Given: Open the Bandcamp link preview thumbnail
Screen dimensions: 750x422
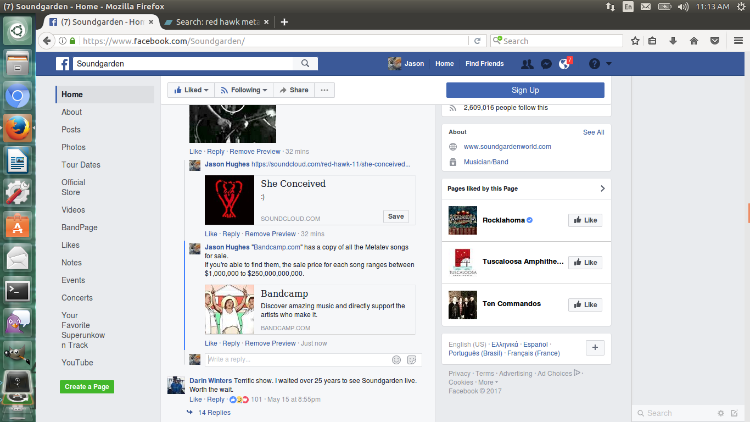Looking at the screenshot, I should 230,309.
